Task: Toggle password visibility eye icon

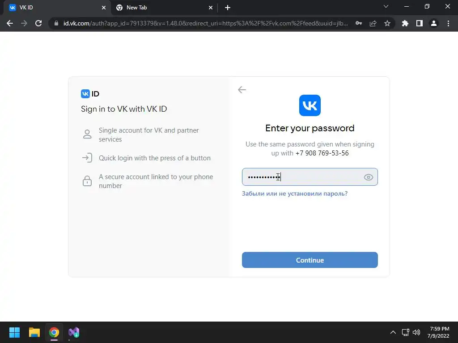Action: (369, 177)
